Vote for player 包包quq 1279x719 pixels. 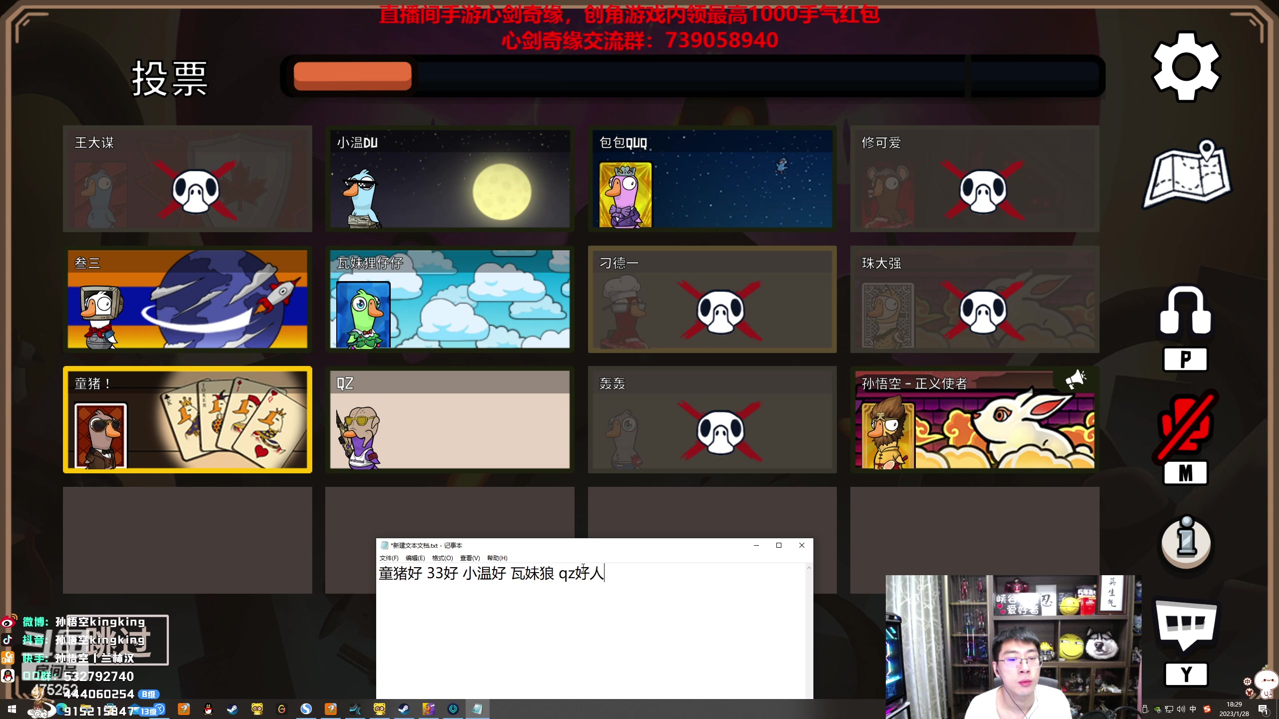[712, 179]
